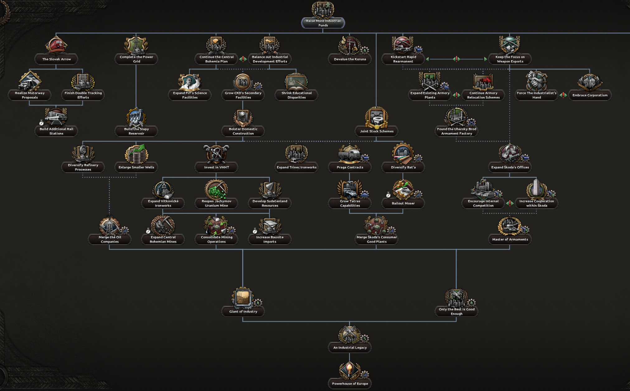Select the Merge the Oil Companies label
The image size is (630, 391).
click(110, 239)
